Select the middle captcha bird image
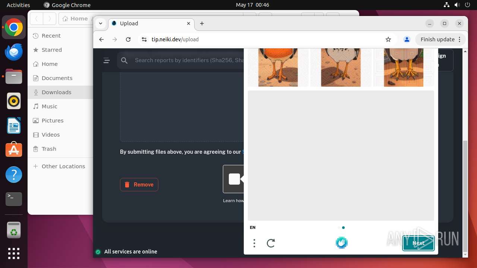This screenshot has width=477, height=268. [341, 67]
